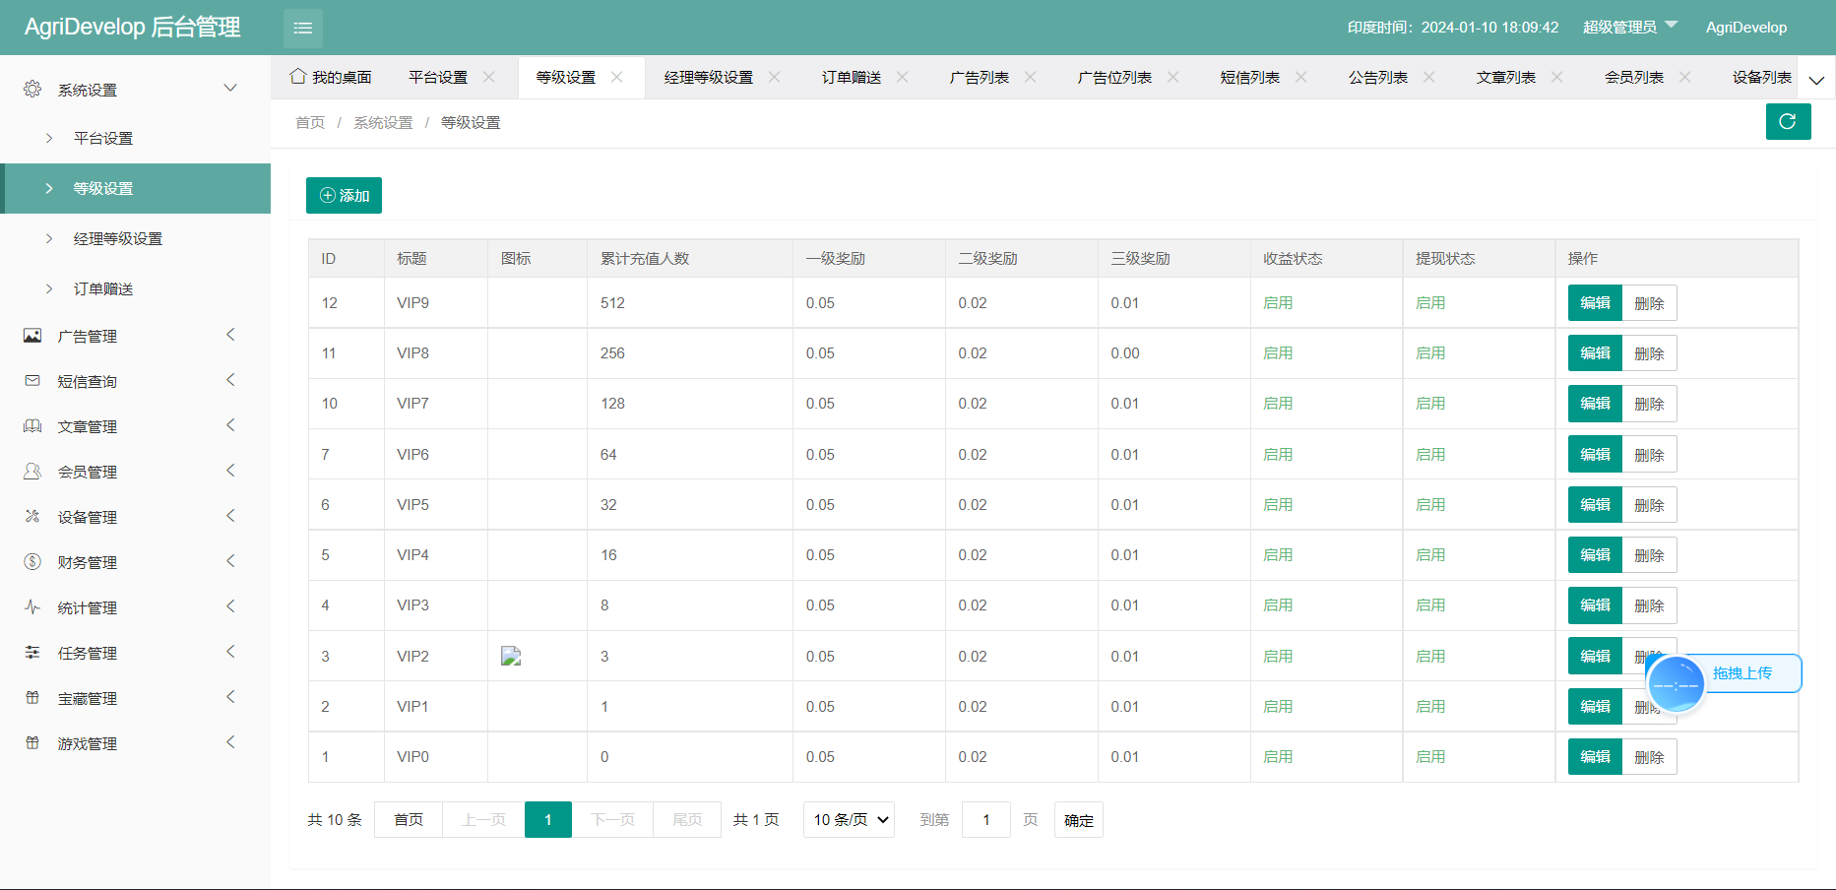
Task: Close the 广告列表 tab
Action: (1031, 77)
